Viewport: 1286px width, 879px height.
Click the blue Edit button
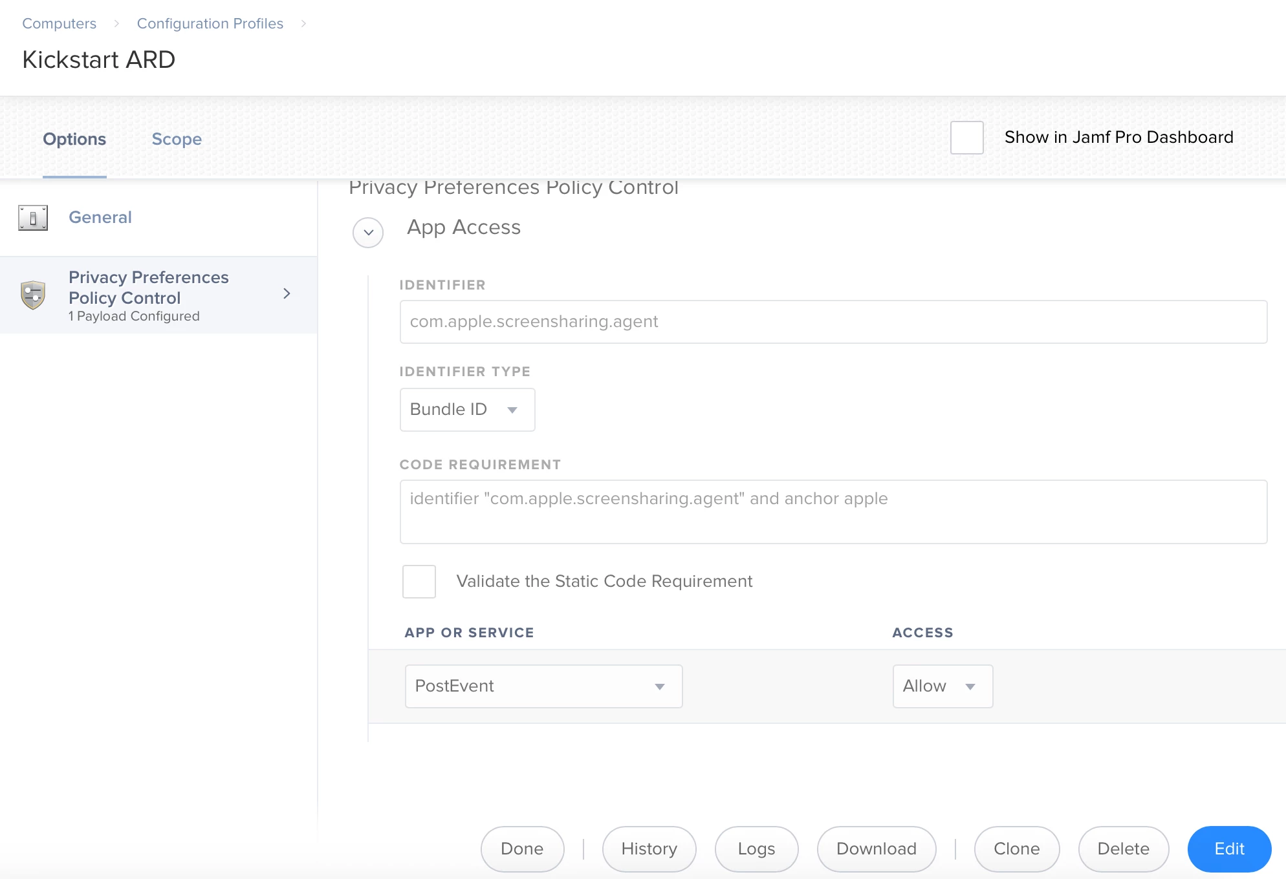[1229, 849]
